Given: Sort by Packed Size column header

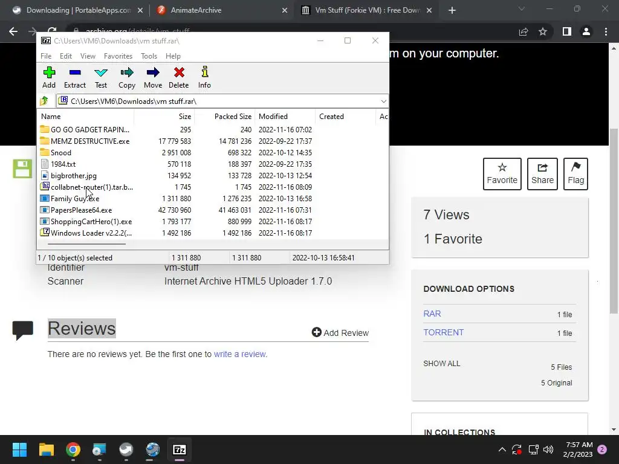Looking at the screenshot, I should pyautogui.click(x=225, y=117).
